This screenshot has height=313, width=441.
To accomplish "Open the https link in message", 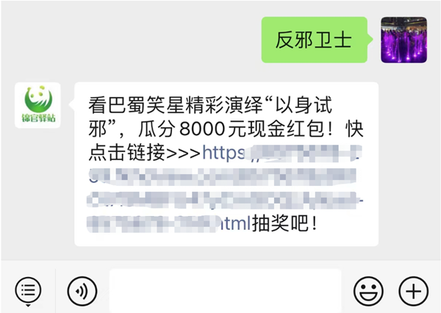I will tap(223, 153).
